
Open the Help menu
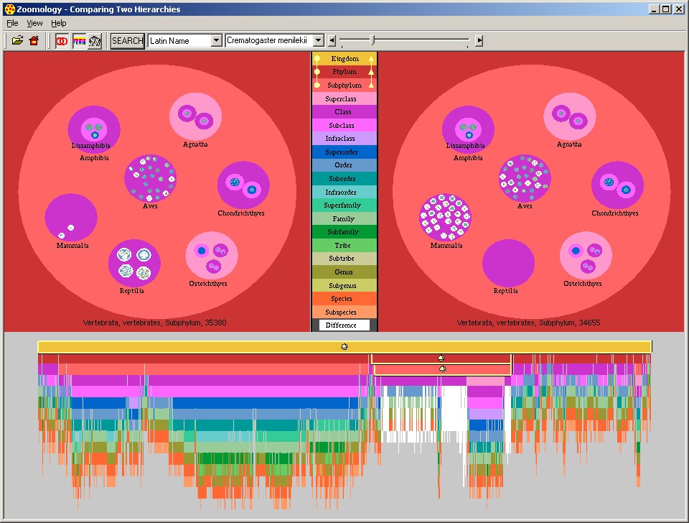pyautogui.click(x=58, y=23)
